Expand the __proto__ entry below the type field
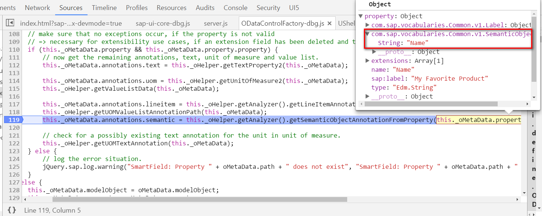542x216 pixels. 368,96
